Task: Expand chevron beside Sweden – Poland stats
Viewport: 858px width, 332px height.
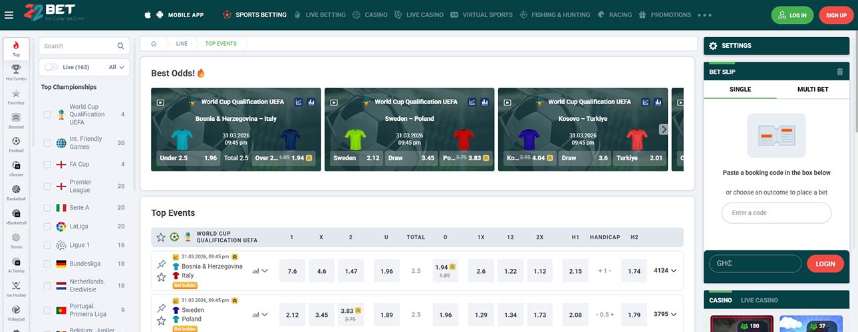Action: [x=265, y=315]
